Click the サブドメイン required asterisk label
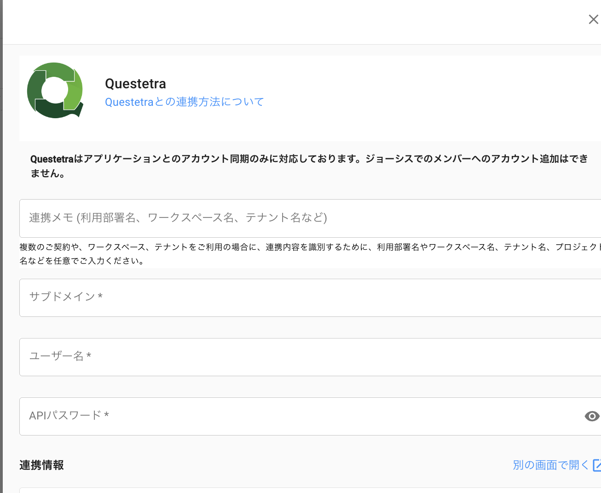 tap(100, 297)
